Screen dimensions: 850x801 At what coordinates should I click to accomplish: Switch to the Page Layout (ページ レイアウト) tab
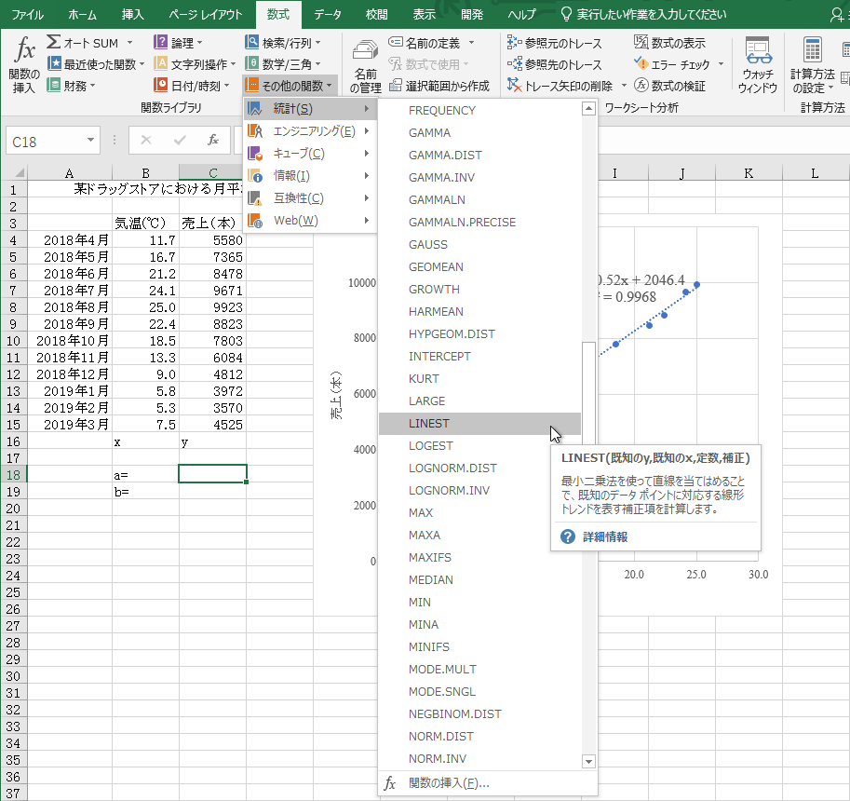tap(206, 15)
